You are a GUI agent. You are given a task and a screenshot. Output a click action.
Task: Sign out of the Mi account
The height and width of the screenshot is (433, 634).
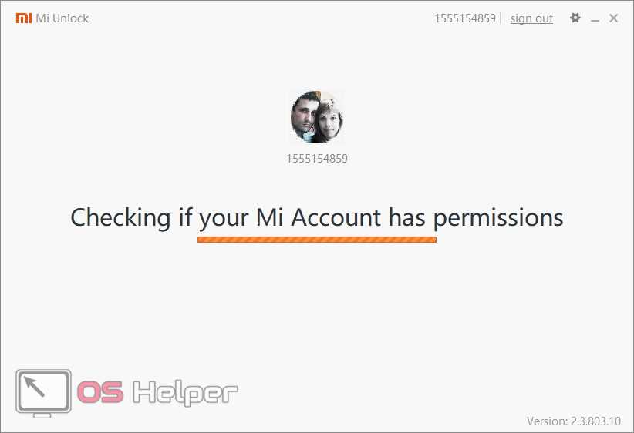coord(531,18)
